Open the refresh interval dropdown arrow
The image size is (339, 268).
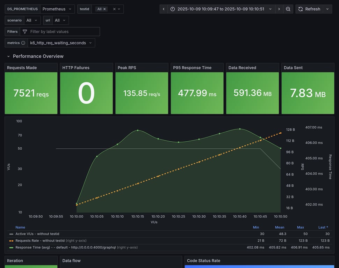click(327, 9)
